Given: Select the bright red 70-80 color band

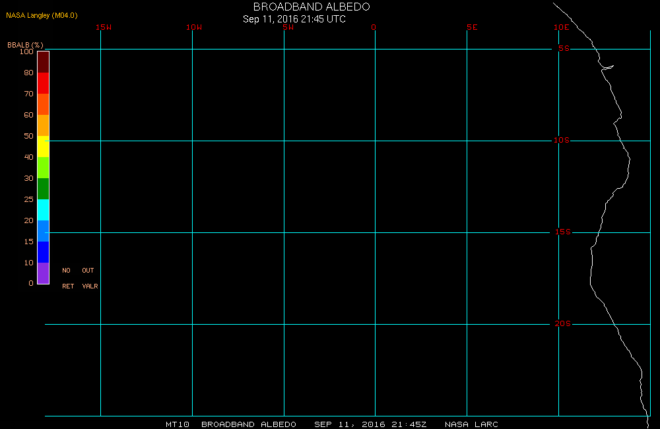Looking at the screenshot, I should (44, 83).
